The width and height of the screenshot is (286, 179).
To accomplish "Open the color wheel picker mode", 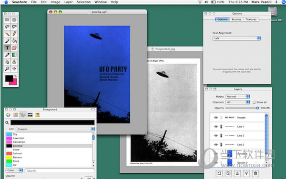I will [8, 115].
